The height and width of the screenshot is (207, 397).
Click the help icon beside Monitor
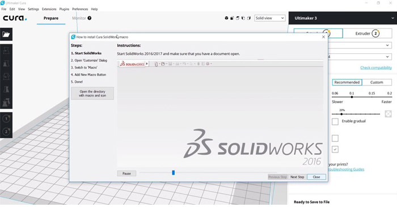(90, 18)
